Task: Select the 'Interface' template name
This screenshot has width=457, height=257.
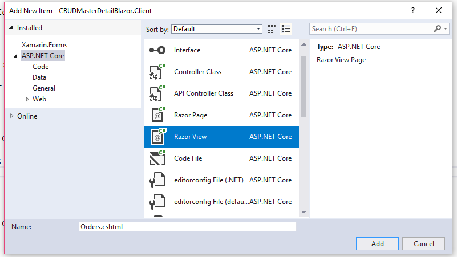Action: 187,50
